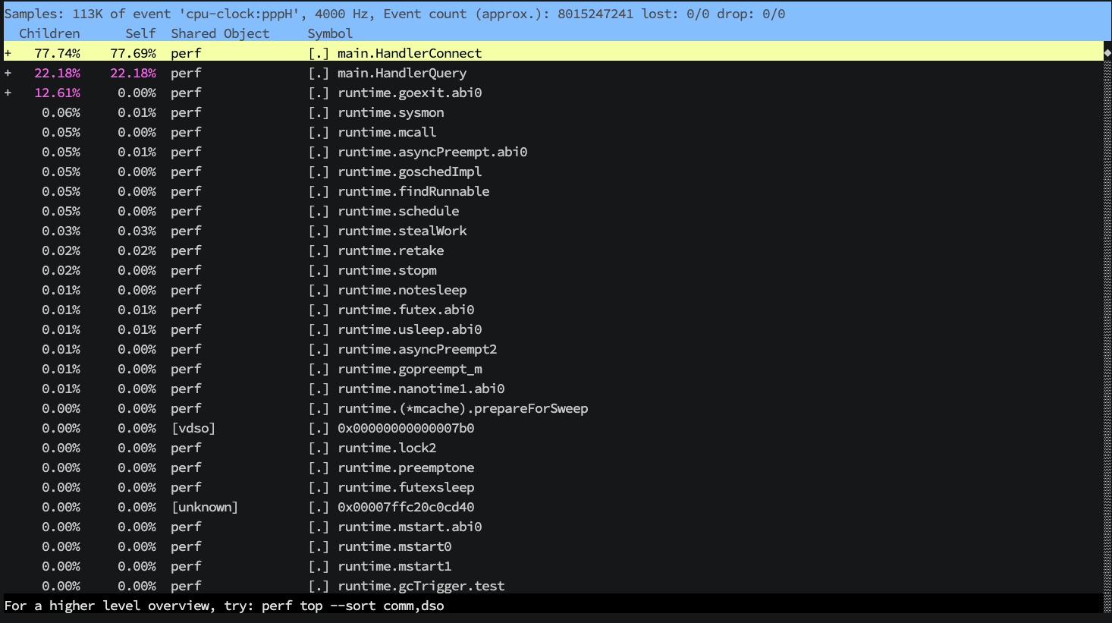1112x623 pixels.
Task: Select symbol runtime.mstart.abi0
Action: click(410, 527)
